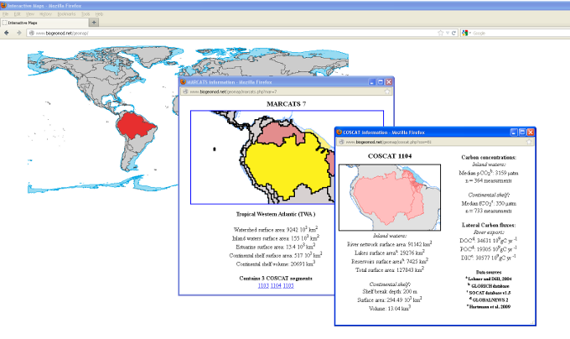Viewport: 570px width, 339px height.
Task: Click 'Tropical Western Atlantic (TWA)' text
Action: 276,214
